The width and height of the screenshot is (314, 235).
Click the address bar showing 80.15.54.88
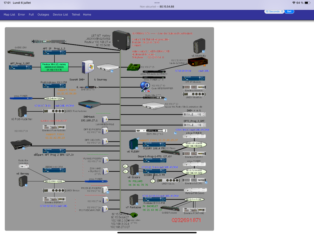[x=157, y=7]
